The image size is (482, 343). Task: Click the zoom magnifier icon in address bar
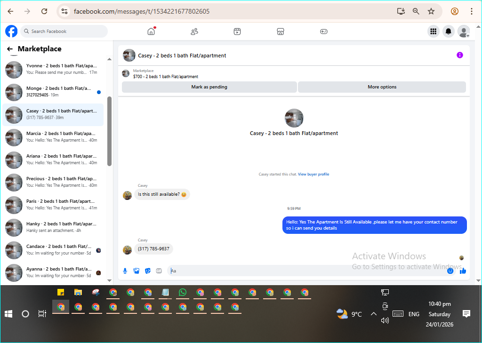pos(416,11)
